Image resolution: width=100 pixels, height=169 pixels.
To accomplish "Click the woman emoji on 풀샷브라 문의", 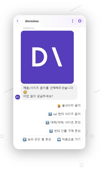I will [59, 106].
